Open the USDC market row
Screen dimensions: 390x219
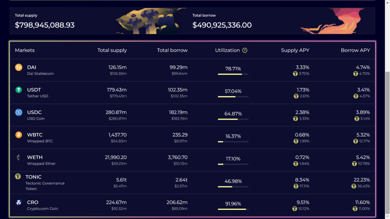point(192,115)
